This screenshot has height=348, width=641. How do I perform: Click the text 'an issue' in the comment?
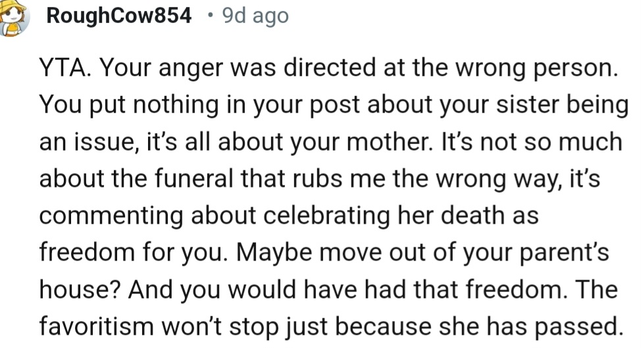86,141
